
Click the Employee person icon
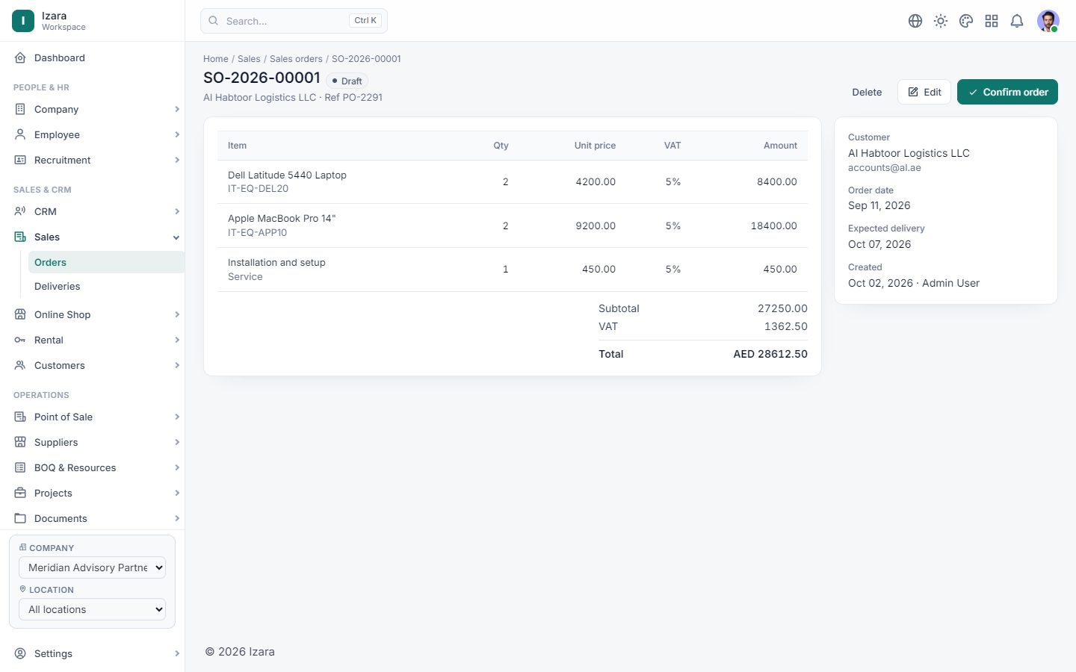point(20,134)
